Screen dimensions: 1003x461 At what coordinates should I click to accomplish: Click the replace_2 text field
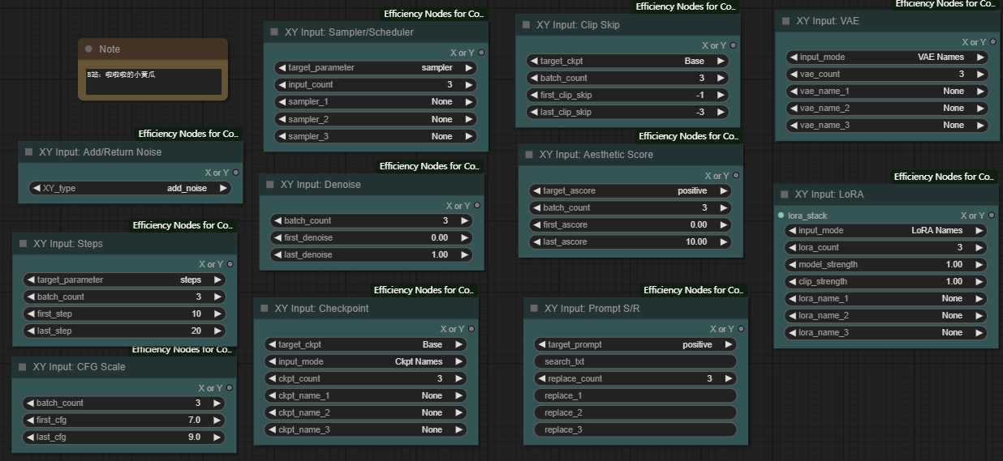[635, 412]
